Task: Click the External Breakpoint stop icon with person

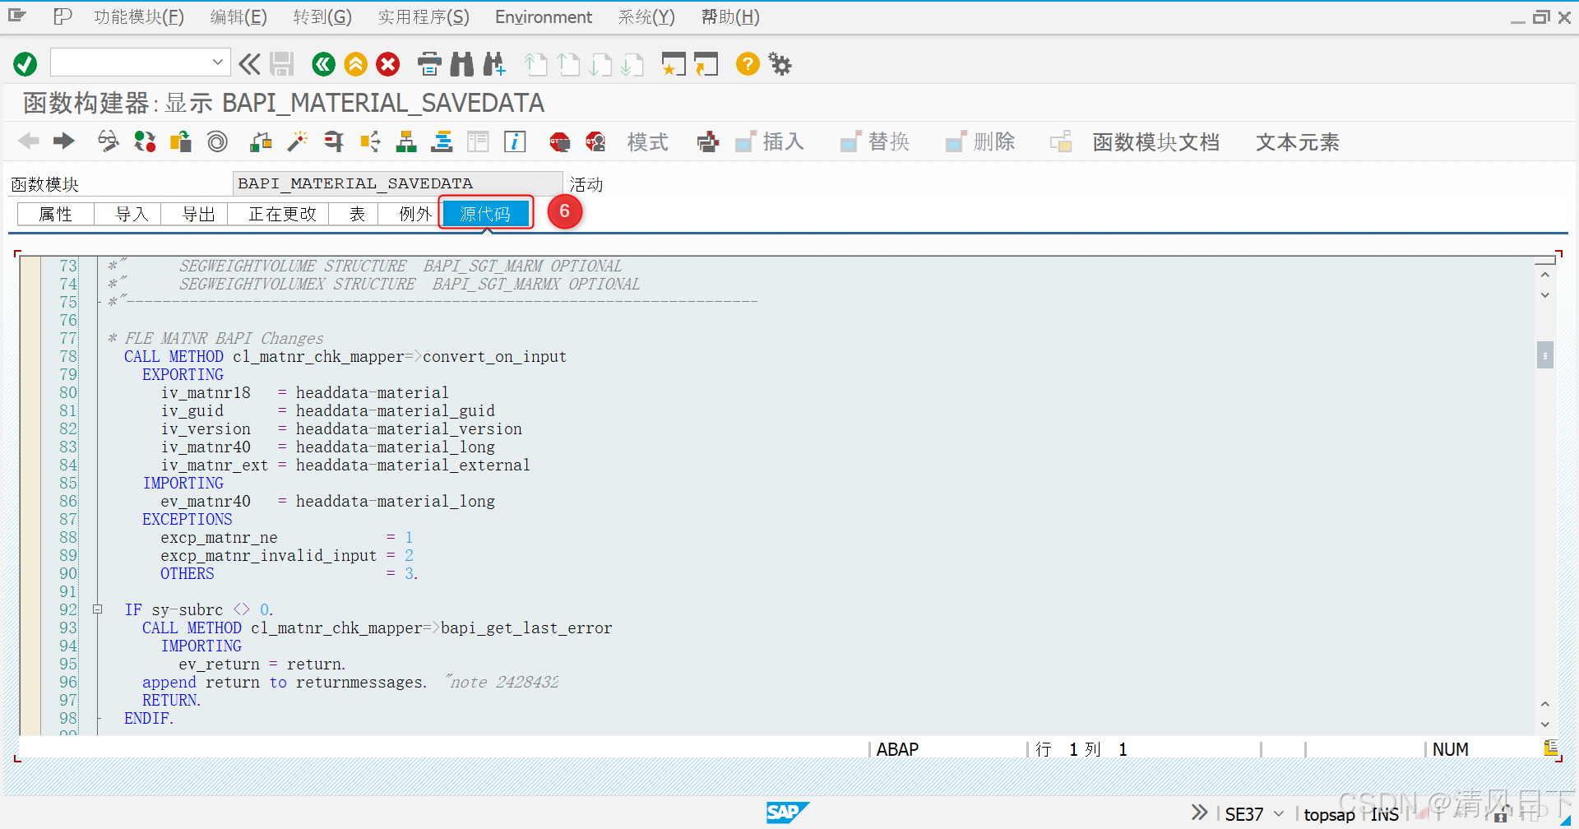Action: pyautogui.click(x=596, y=141)
